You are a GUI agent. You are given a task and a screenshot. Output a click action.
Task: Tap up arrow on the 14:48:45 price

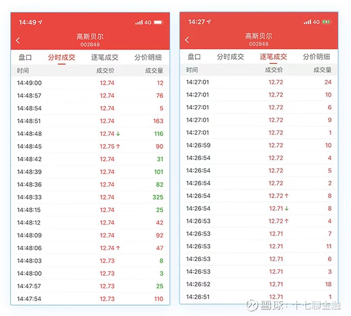(118, 146)
